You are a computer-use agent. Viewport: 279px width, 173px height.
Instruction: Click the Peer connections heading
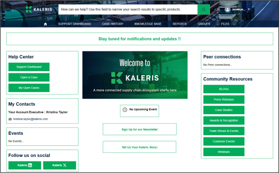[222, 57]
